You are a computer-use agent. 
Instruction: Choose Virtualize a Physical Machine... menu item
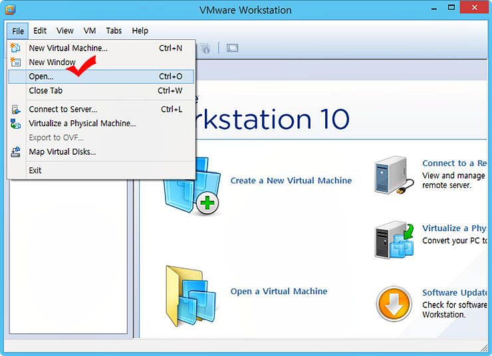pyautogui.click(x=82, y=123)
